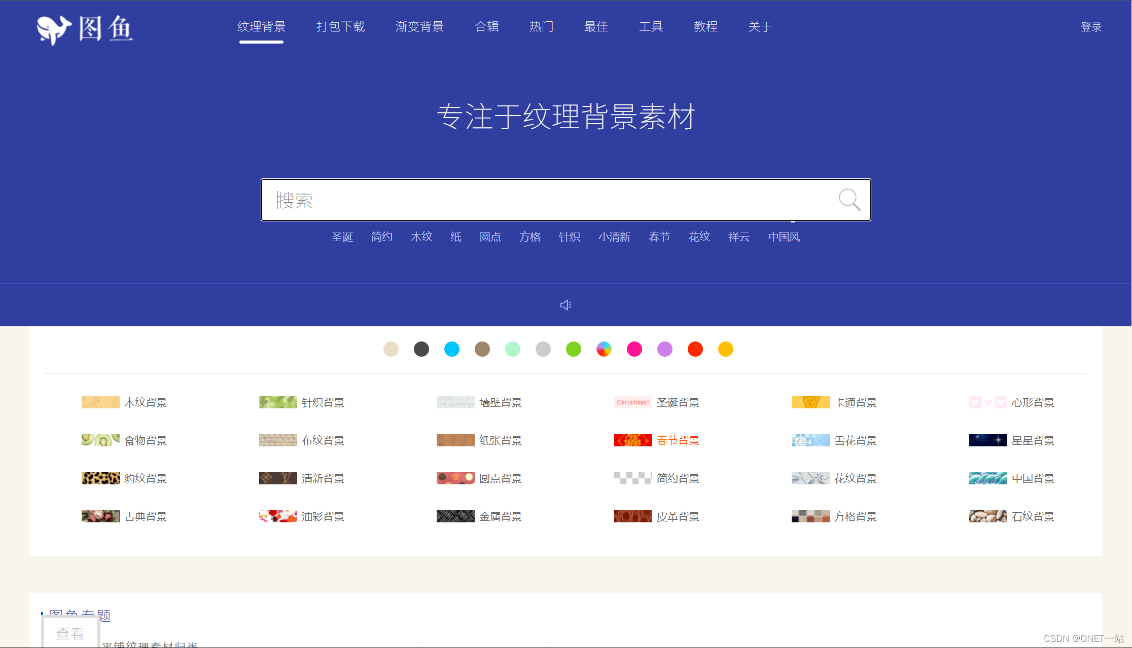Image resolution: width=1132 pixels, height=648 pixels.
Task: Click the metal texture thumbnail
Action: (455, 516)
